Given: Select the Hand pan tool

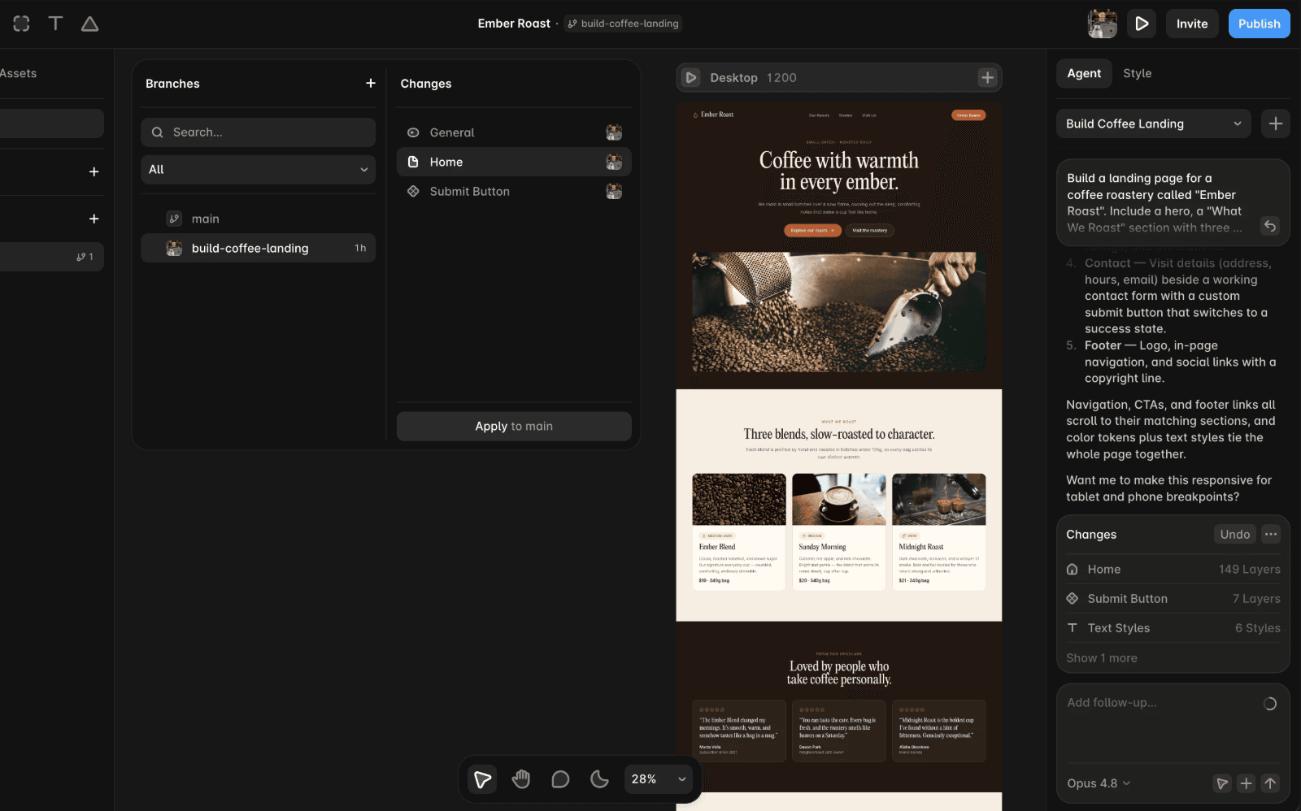Looking at the screenshot, I should coord(521,779).
